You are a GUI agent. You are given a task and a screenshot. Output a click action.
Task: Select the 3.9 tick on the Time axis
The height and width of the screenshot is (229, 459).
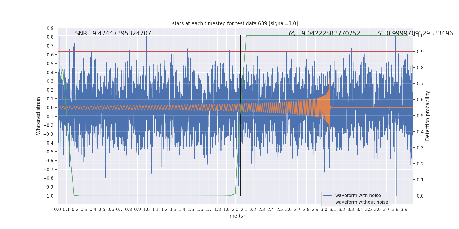404,210
